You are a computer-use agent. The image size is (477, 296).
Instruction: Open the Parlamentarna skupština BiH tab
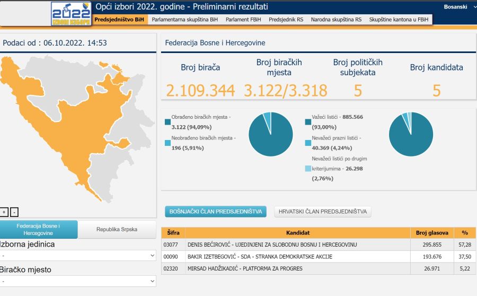[x=184, y=20]
